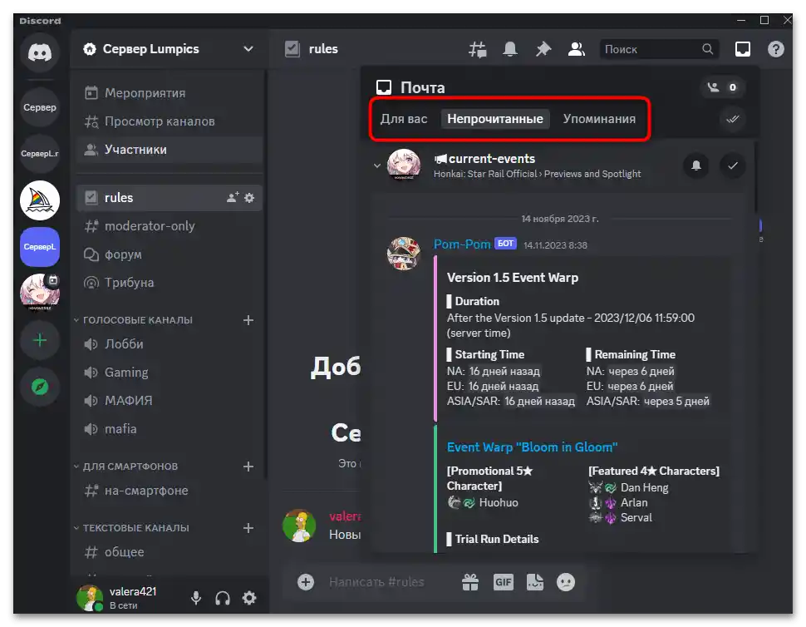This screenshot has width=806, height=627.
Task: Open the 'СерверL.r' server in sidebar
Action: point(40,153)
